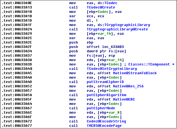Click address .text:00633A1F
The height and width of the screenshot is (129, 177).
tap(17, 25)
